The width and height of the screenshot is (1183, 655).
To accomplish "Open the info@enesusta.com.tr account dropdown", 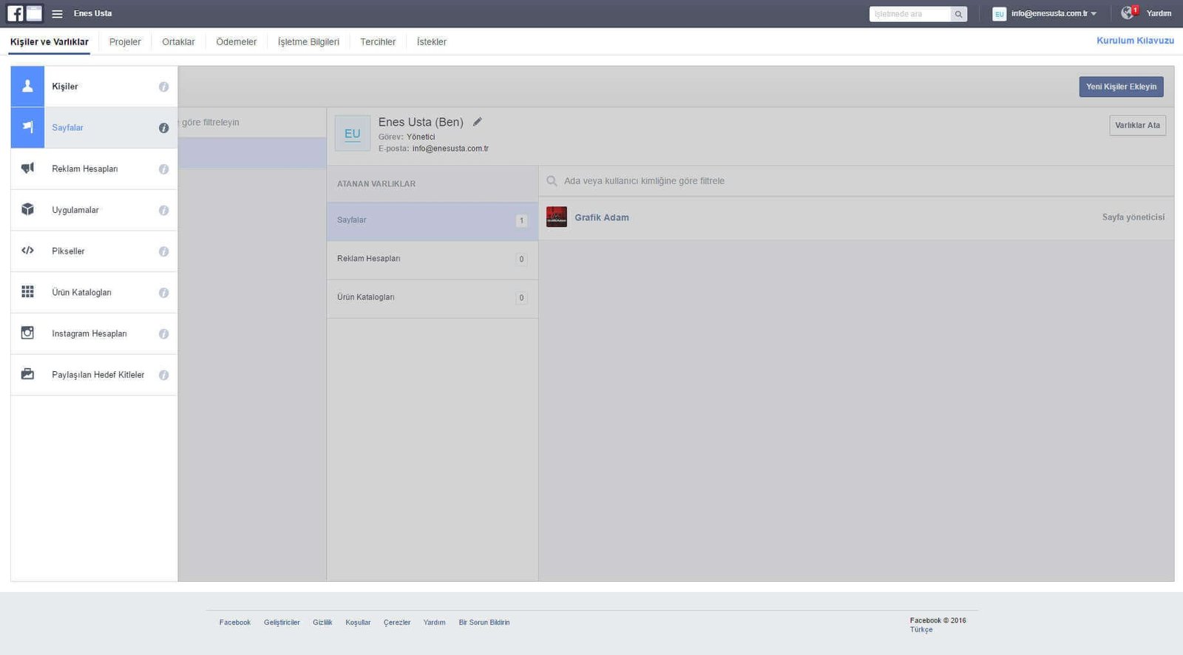I will [1054, 14].
